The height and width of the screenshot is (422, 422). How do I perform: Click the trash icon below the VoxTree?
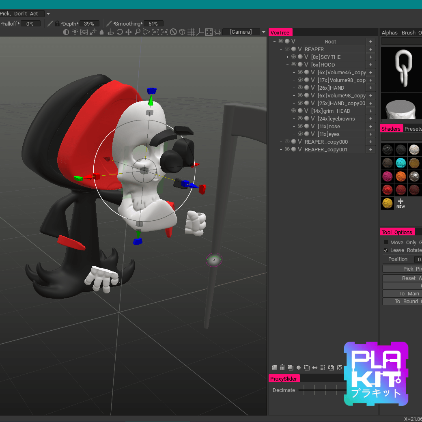click(282, 368)
